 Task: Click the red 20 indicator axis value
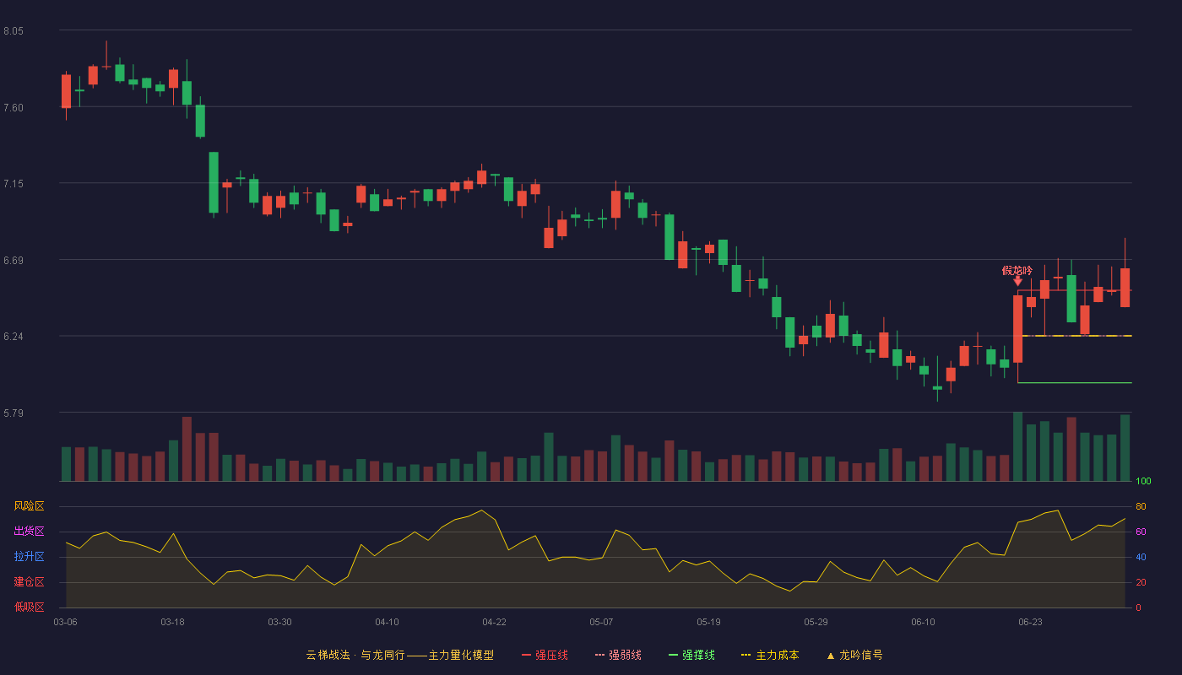(x=1141, y=582)
